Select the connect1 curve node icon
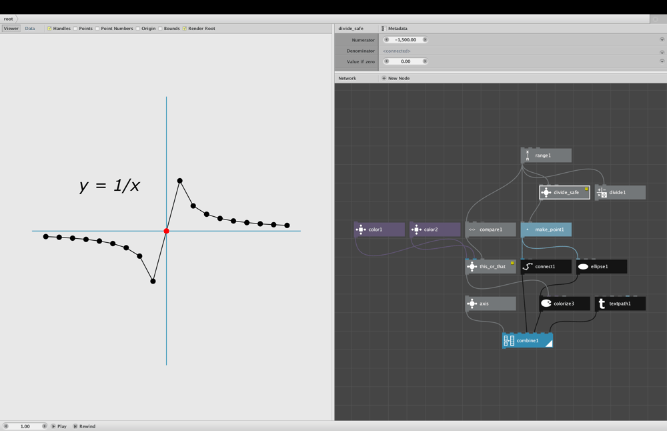The width and height of the screenshot is (667, 431). click(x=528, y=267)
